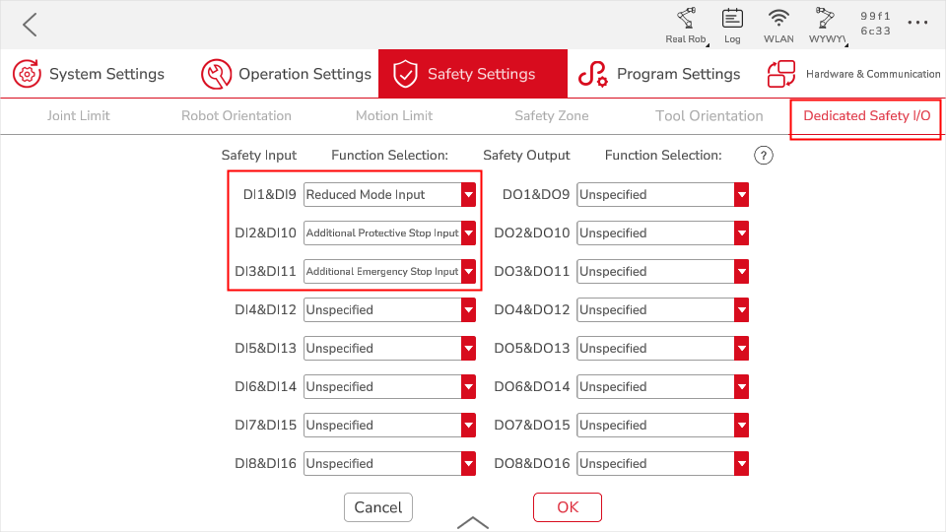Screen dimensions: 946x532
Task: Open Operation Settings tab
Action: coord(286,74)
